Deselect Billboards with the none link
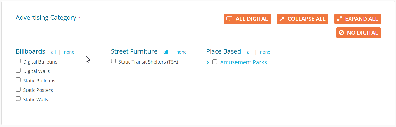Image resolution: width=396 pixels, height=127 pixels. tap(69, 52)
